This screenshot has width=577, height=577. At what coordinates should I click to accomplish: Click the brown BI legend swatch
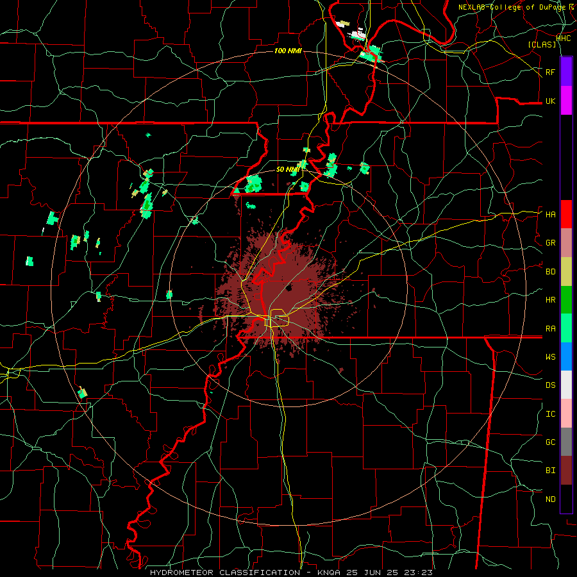coord(566,471)
